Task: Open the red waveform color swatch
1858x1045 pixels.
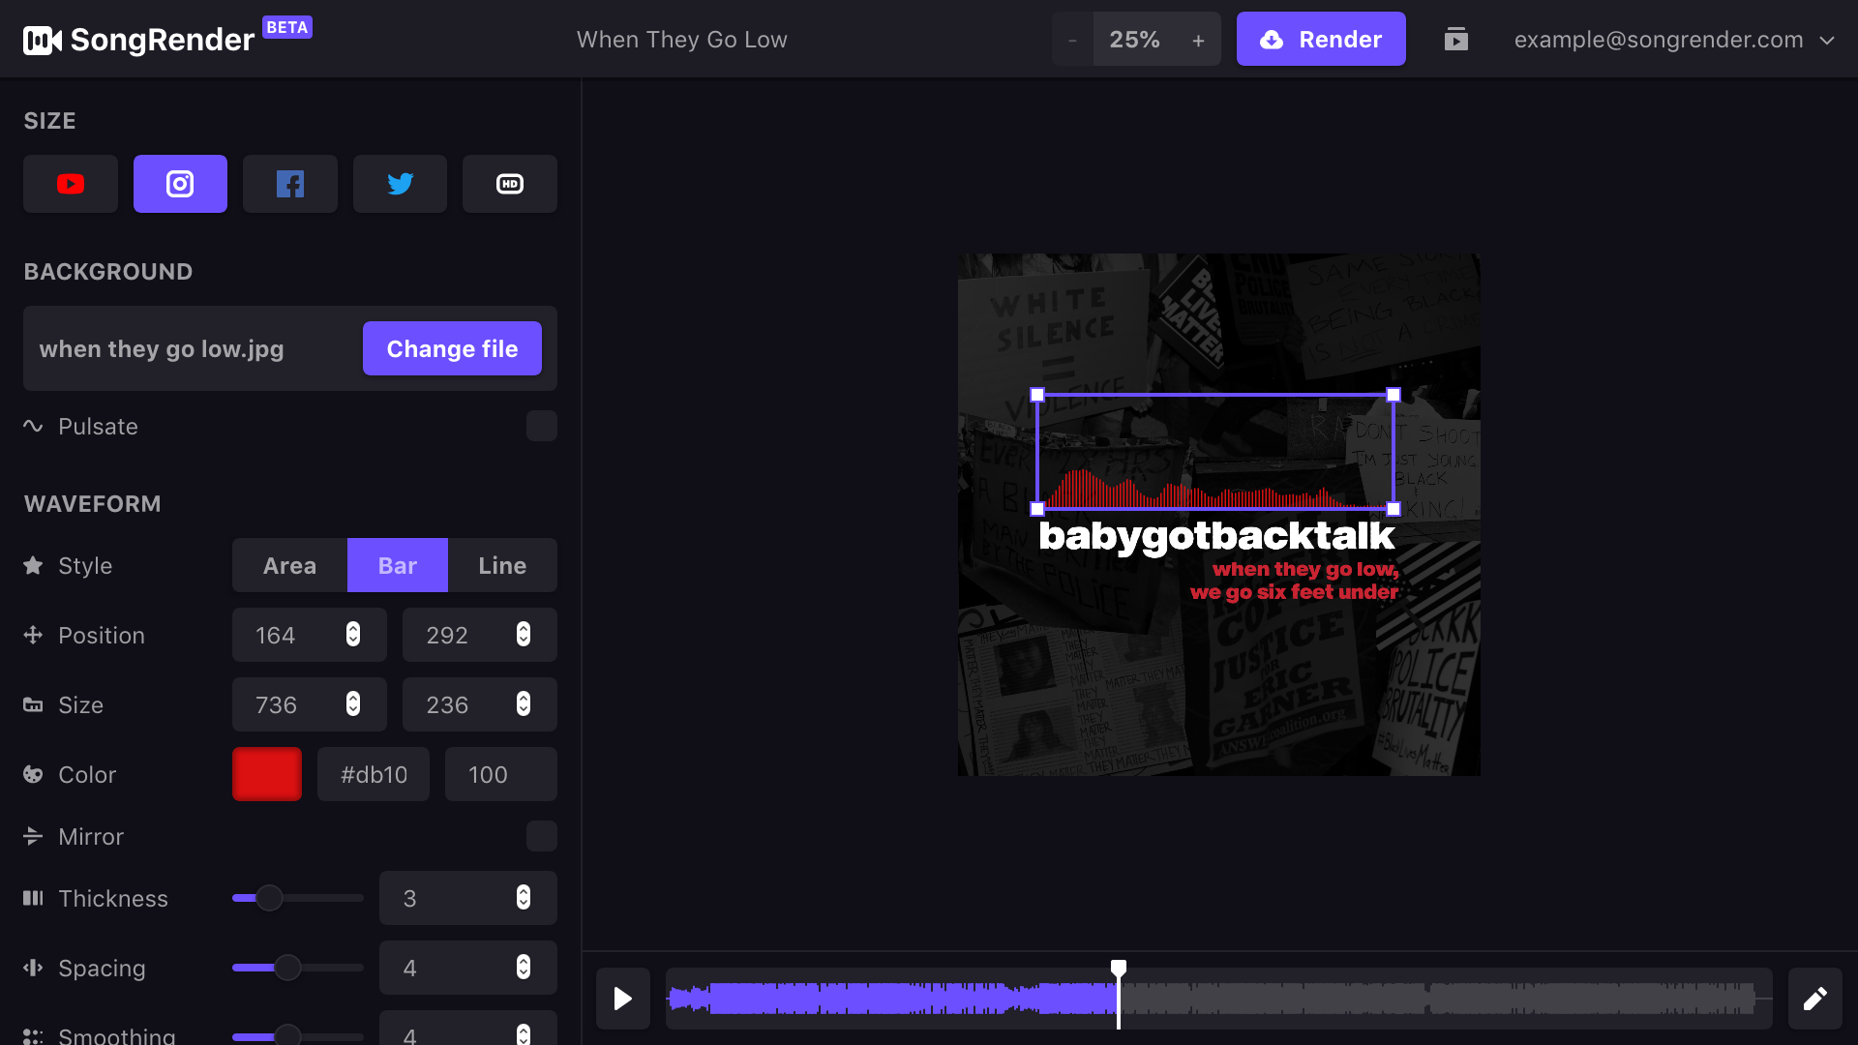Action: (267, 774)
